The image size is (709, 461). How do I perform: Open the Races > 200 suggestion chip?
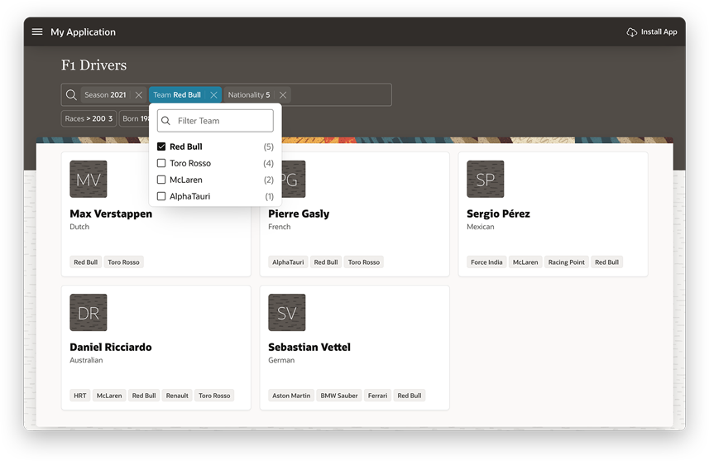(88, 118)
